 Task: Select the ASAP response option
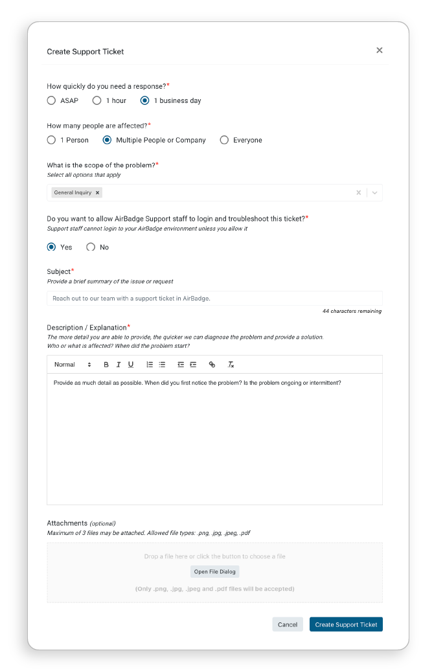[51, 100]
